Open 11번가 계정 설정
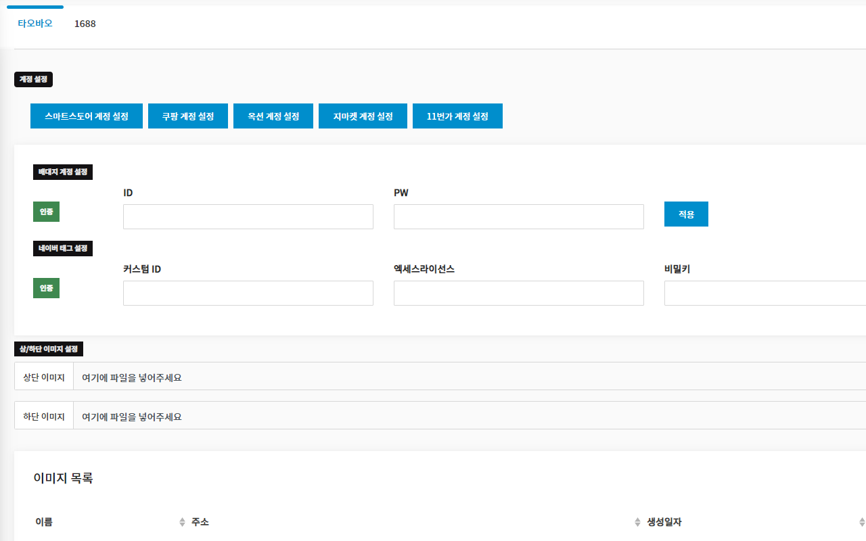 click(x=457, y=116)
